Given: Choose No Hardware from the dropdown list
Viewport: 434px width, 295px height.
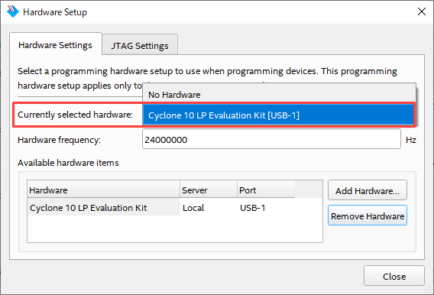Looking at the screenshot, I should click(x=279, y=95).
